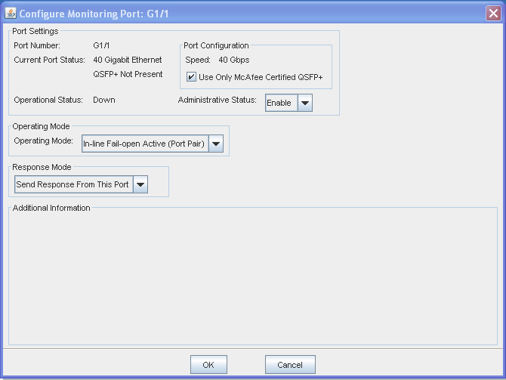Dismiss changes with the Cancel button
Screen dimensions: 506x380
(290, 364)
